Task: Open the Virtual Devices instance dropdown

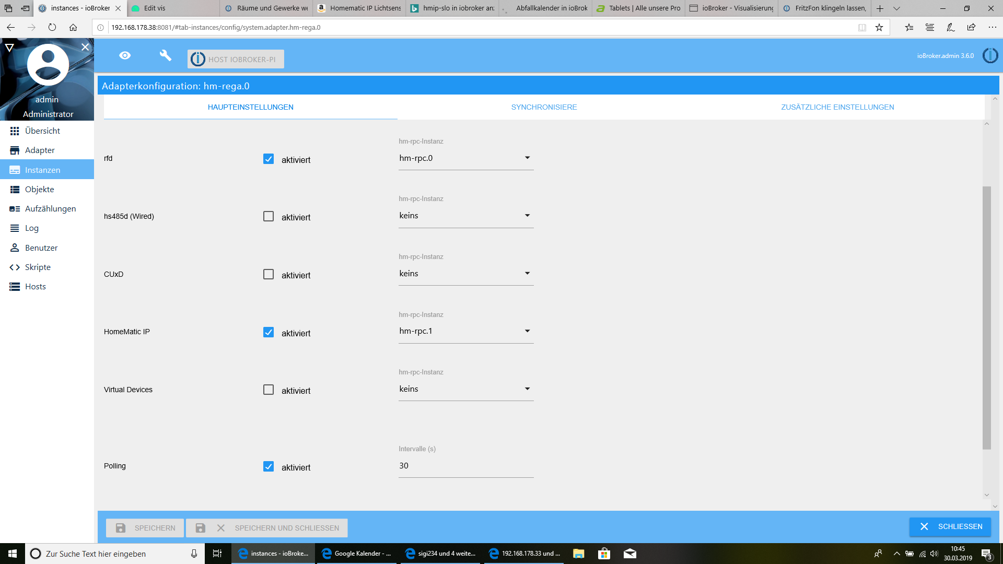Action: (x=465, y=389)
